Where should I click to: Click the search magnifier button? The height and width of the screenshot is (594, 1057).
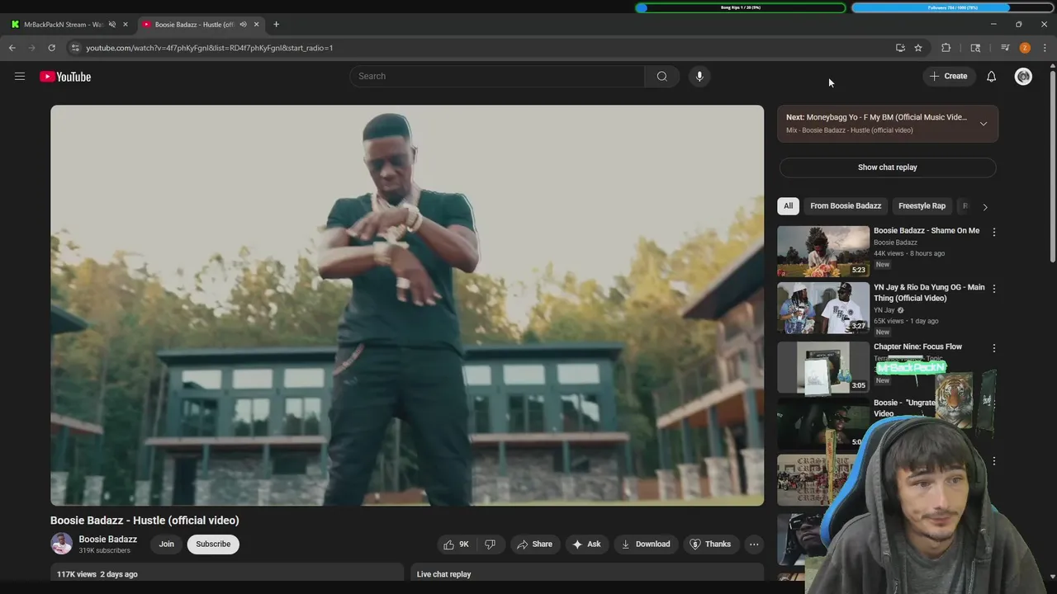pyautogui.click(x=661, y=76)
